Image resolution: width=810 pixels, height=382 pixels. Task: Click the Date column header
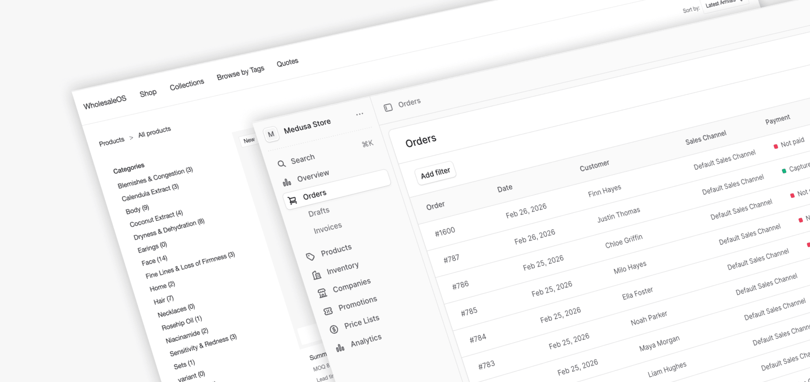pyautogui.click(x=504, y=188)
